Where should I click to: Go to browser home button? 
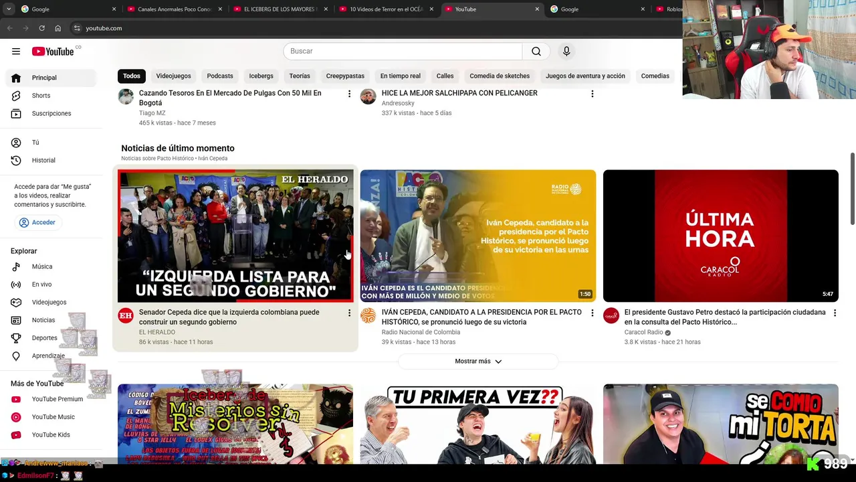[58, 28]
